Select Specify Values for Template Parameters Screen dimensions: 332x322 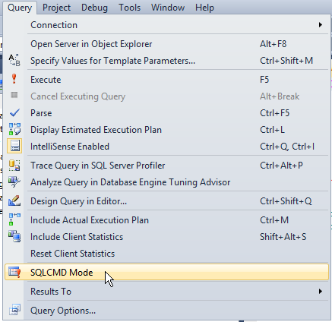point(166,61)
